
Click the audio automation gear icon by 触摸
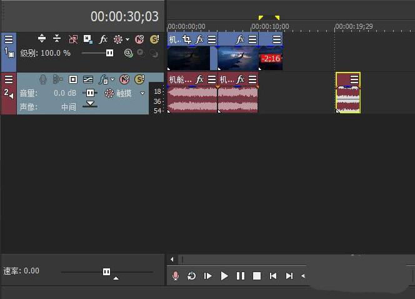109,93
